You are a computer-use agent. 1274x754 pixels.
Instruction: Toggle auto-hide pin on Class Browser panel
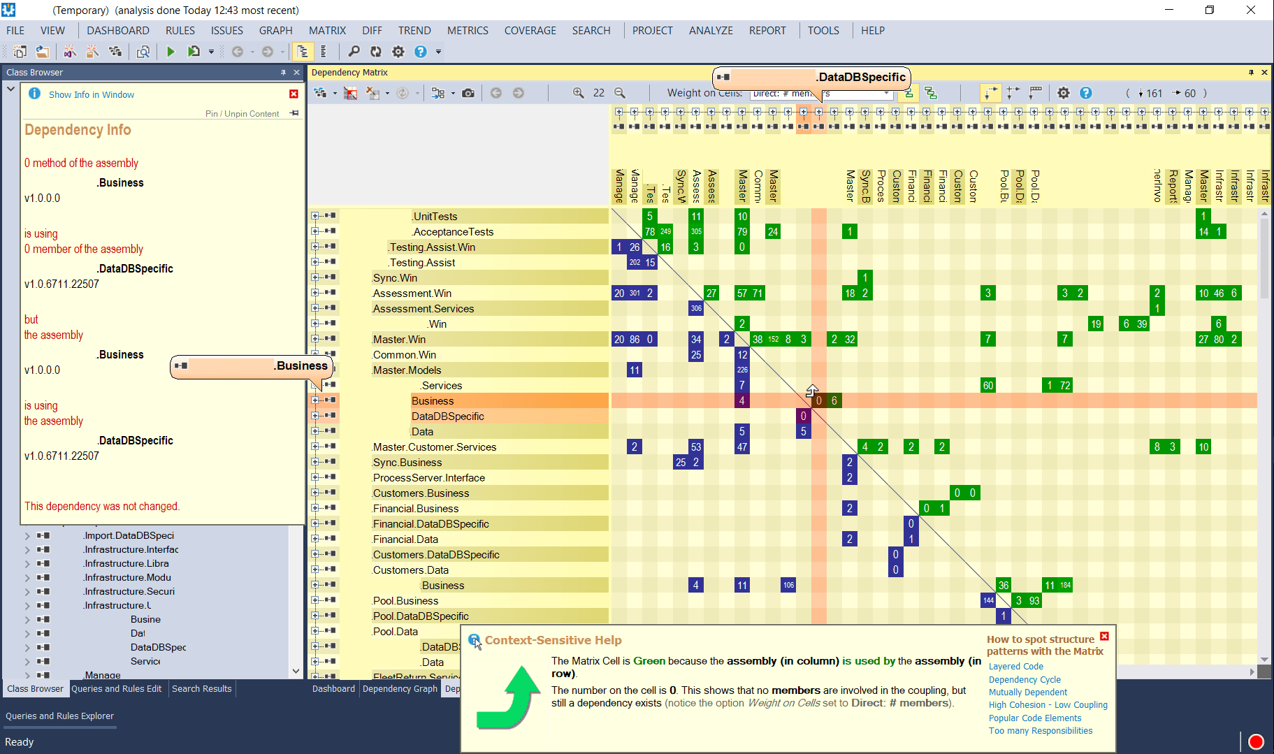(x=283, y=72)
